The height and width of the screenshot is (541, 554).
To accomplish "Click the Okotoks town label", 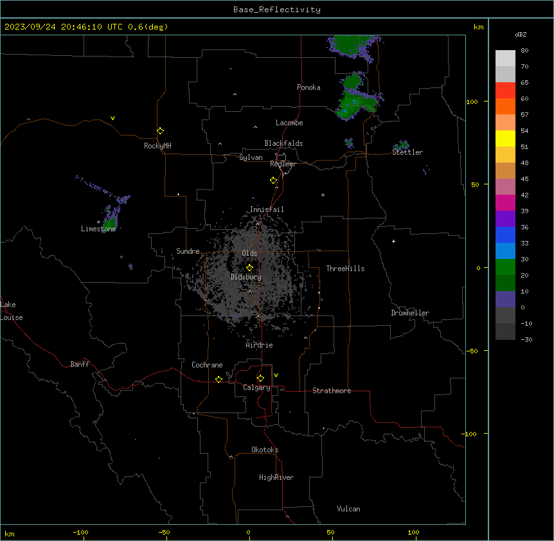I will point(265,450).
